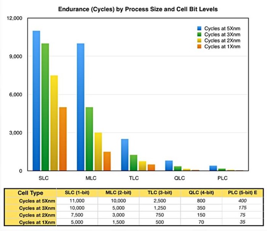Click the yellow bar in the MLC group

pos(98,152)
